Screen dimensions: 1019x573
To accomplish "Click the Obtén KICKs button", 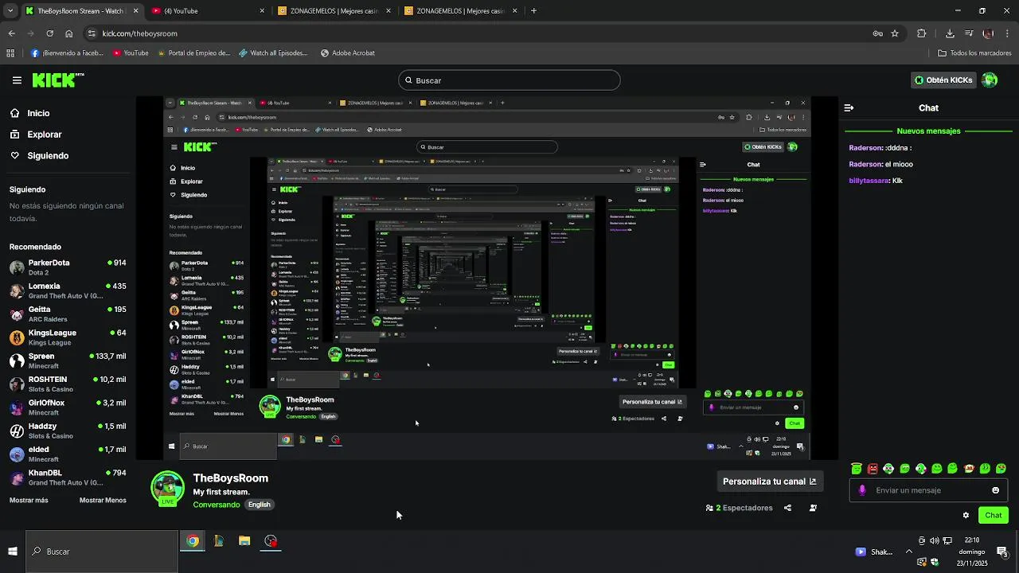I will click(943, 80).
